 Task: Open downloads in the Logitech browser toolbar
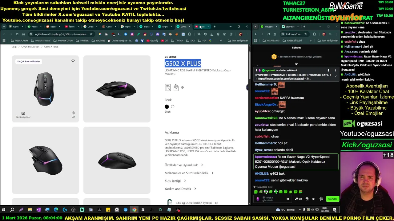212,34
